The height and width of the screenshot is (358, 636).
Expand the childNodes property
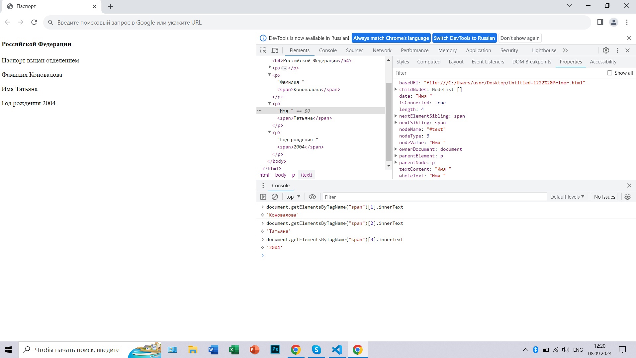[x=396, y=89]
